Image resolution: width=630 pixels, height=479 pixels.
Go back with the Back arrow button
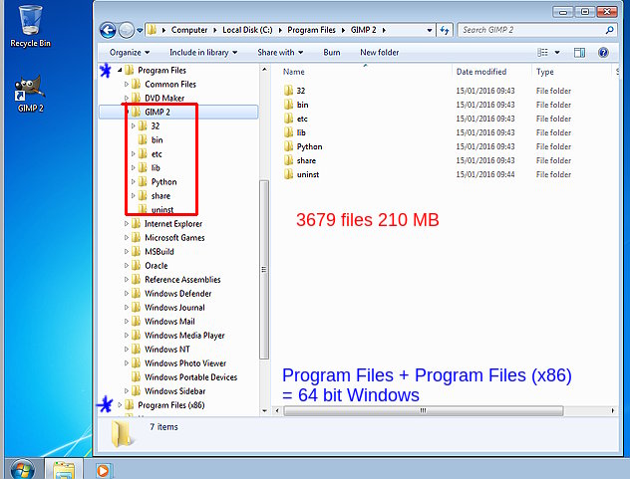[x=108, y=30]
